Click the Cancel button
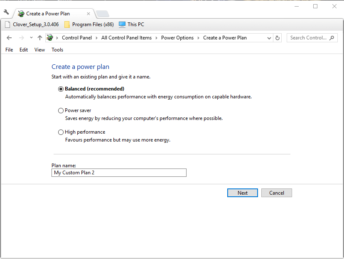344x259 pixels. click(277, 193)
